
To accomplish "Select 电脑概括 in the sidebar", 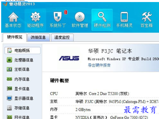I will tap(23, 51).
